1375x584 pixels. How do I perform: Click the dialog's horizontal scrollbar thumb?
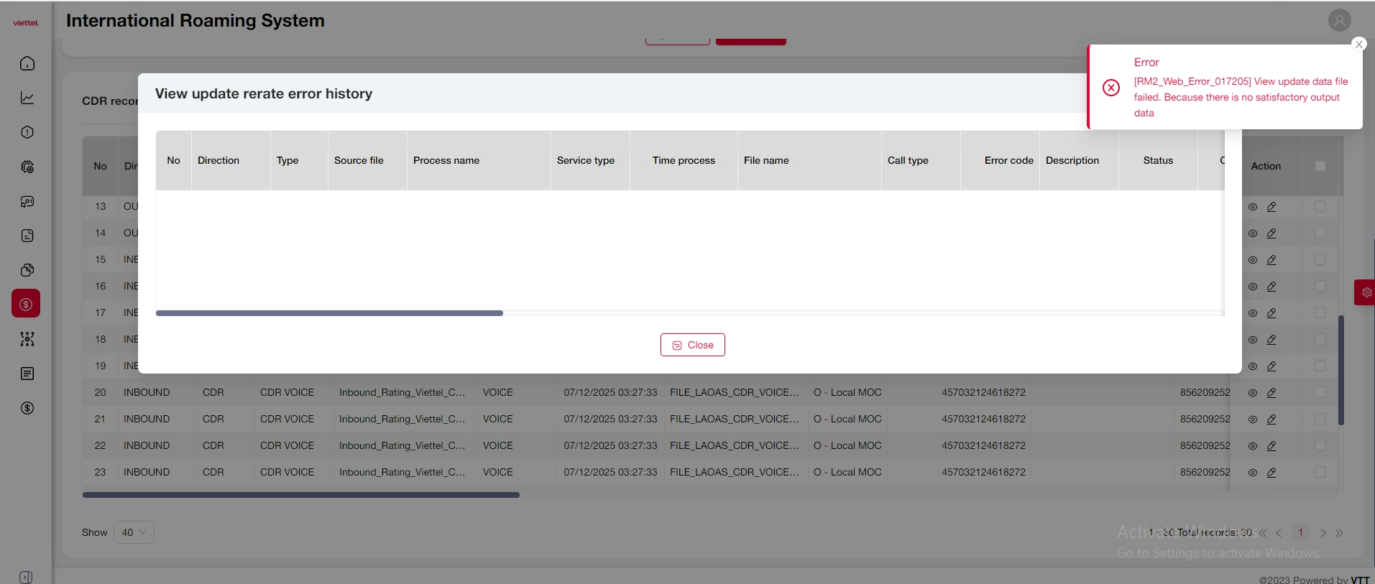click(x=329, y=313)
